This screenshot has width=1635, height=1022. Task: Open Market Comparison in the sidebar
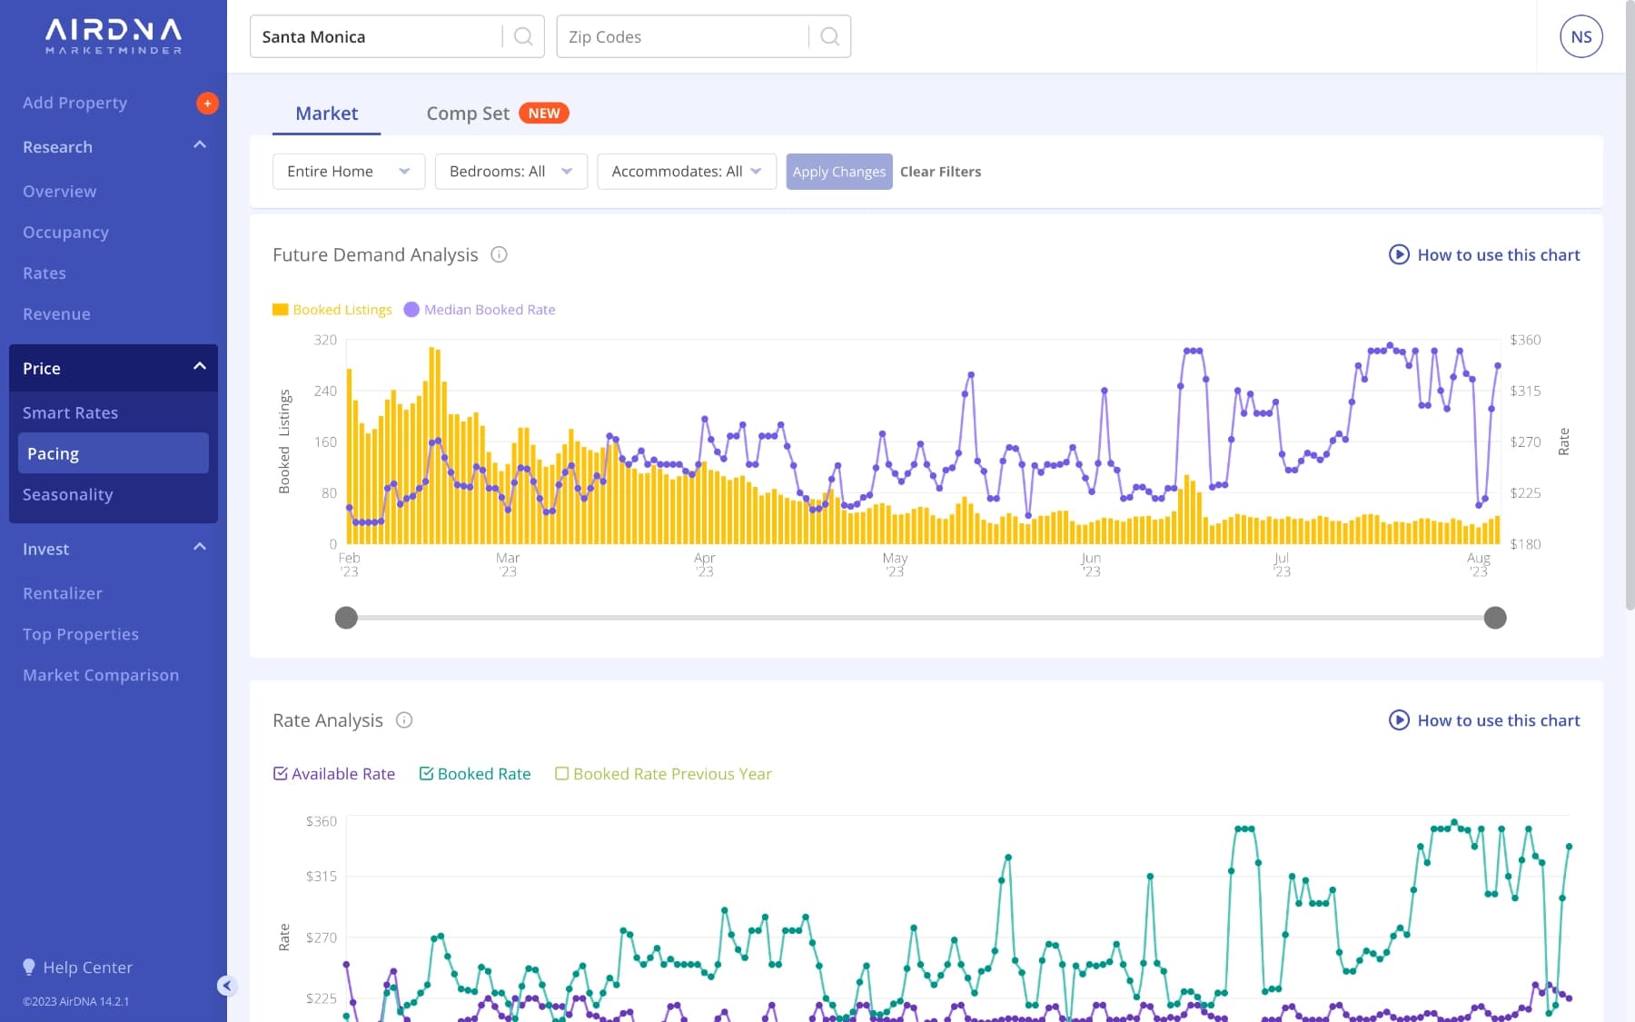tap(101, 675)
